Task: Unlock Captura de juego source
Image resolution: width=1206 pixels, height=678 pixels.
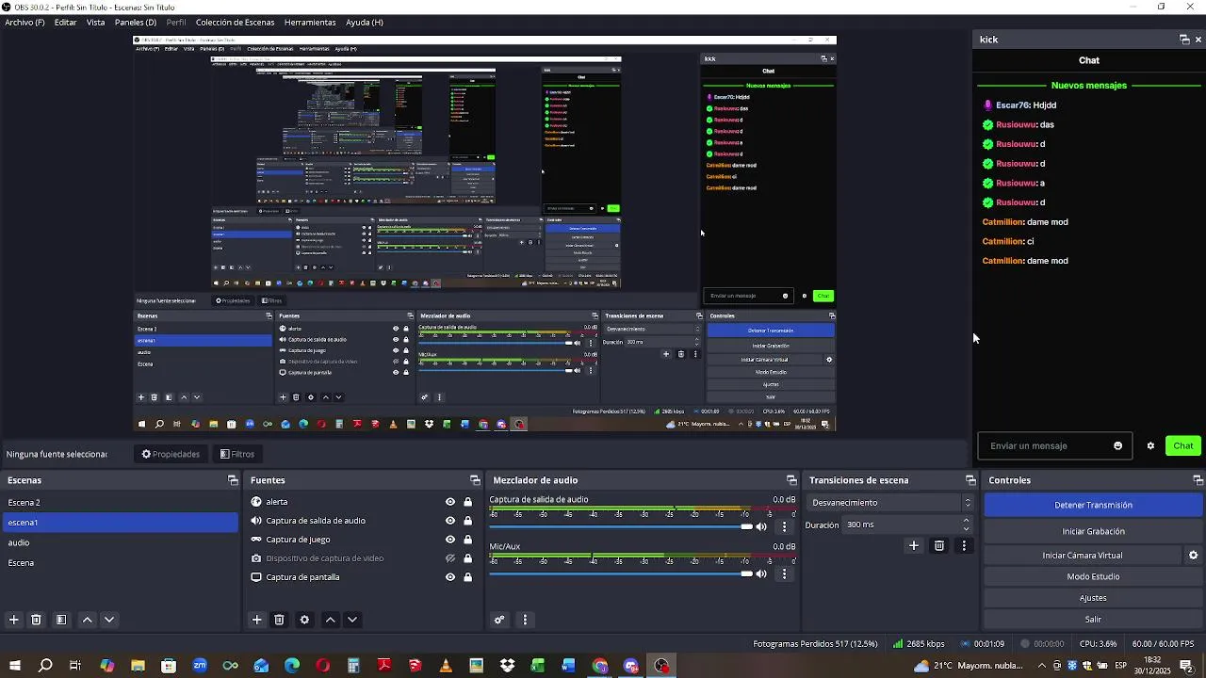Action: click(467, 540)
